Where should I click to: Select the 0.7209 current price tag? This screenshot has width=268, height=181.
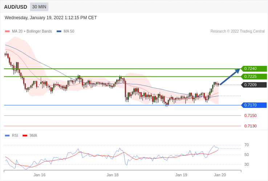point(254,85)
